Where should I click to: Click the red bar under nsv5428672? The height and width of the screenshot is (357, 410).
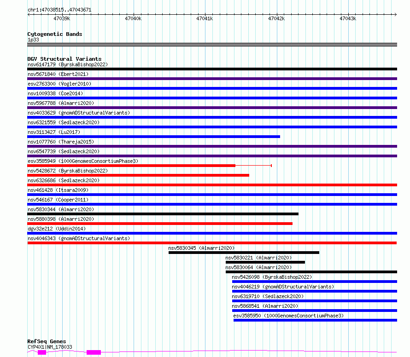pos(138,175)
